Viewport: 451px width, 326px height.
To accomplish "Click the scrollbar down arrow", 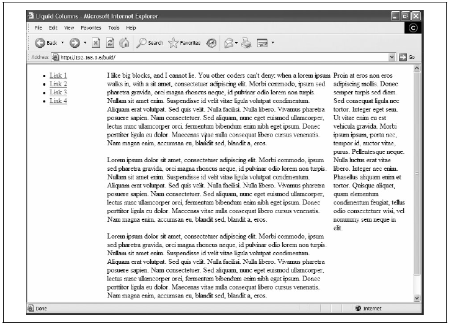I will pyautogui.click(x=416, y=298).
